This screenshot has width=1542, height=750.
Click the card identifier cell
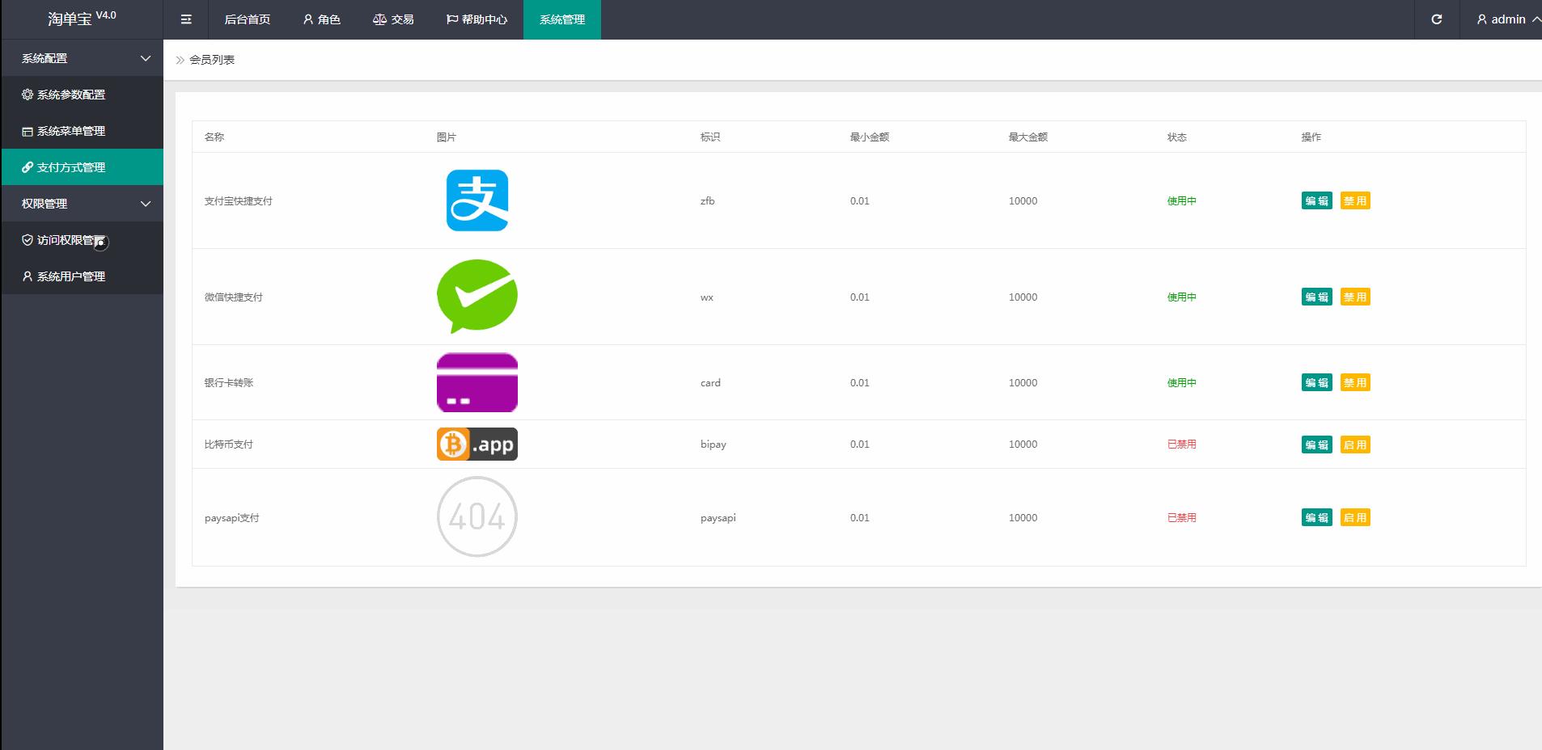pos(710,383)
